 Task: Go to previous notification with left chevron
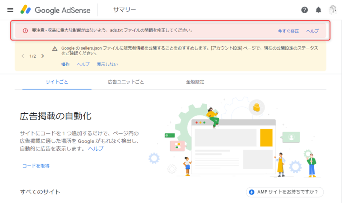pyautogui.click(x=23, y=56)
